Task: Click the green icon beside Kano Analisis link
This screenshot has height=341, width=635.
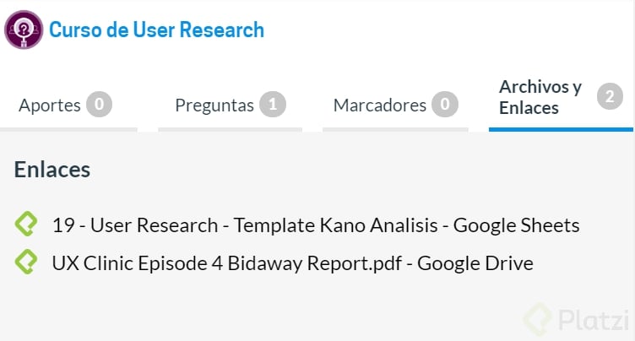Action: 26,224
